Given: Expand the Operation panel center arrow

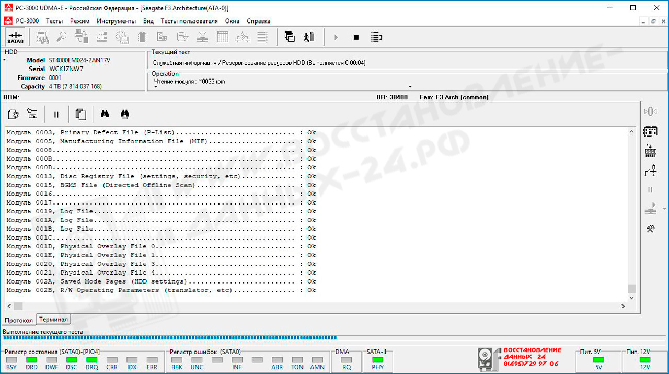Looking at the screenshot, I should (410, 87).
